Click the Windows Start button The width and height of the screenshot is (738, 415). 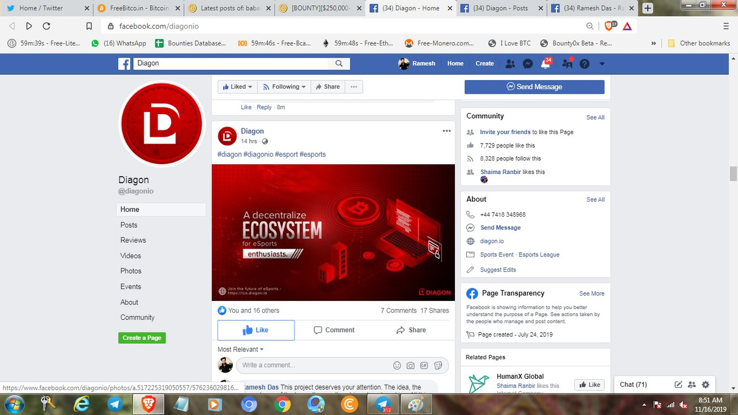(13, 404)
